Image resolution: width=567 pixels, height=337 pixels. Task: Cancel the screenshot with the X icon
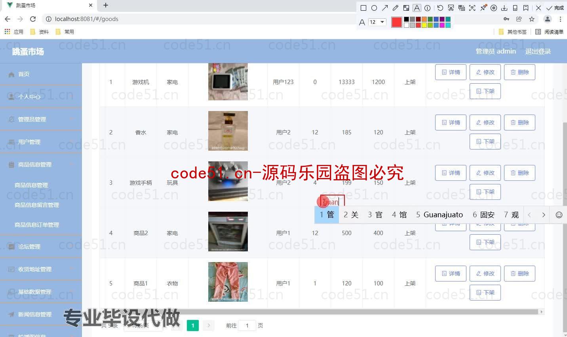tap(538, 8)
